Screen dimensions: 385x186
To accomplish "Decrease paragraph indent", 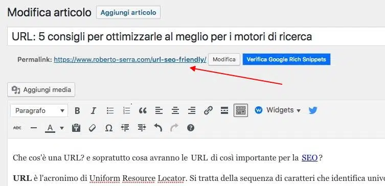I will click(125, 128).
